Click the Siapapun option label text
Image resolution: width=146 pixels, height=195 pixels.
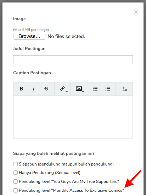(66, 164)
